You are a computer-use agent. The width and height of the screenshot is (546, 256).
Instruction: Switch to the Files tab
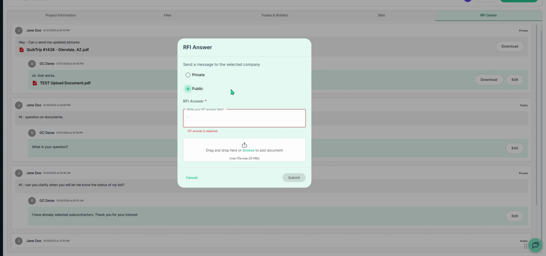[168, 15]
